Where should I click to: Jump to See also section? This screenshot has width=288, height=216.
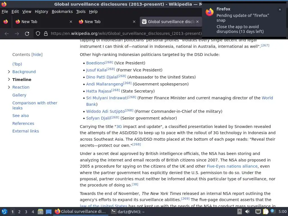(21, 116)
